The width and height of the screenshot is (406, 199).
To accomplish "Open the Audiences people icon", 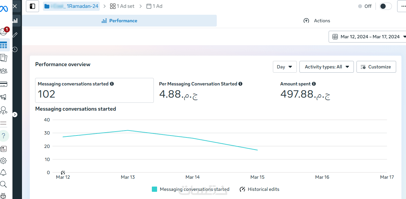I will (x=4, y=71).
